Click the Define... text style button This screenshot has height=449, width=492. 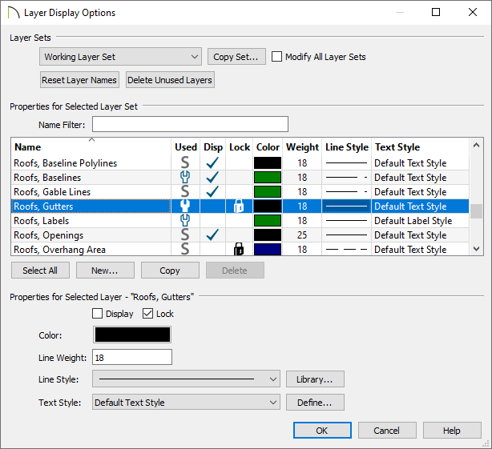tap(315, 403)
